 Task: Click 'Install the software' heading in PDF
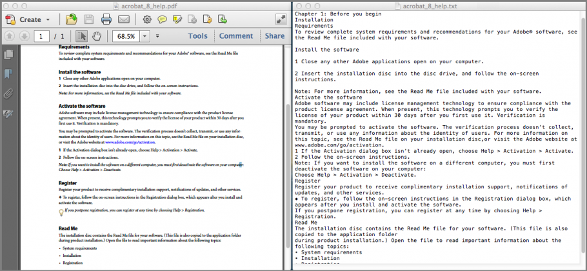[x=79, y=72]
